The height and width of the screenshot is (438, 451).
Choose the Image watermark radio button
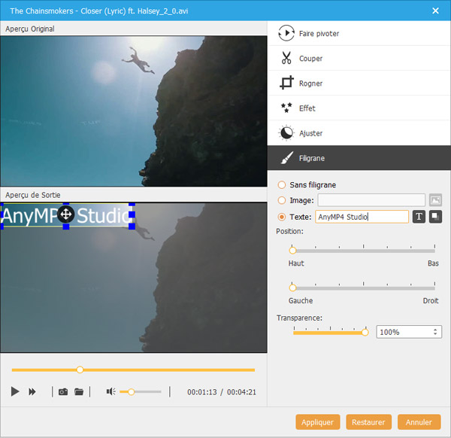[x=282, y=200]
